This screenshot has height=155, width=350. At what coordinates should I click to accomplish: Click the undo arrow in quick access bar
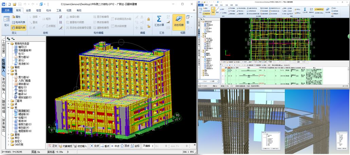coord(25,4)
